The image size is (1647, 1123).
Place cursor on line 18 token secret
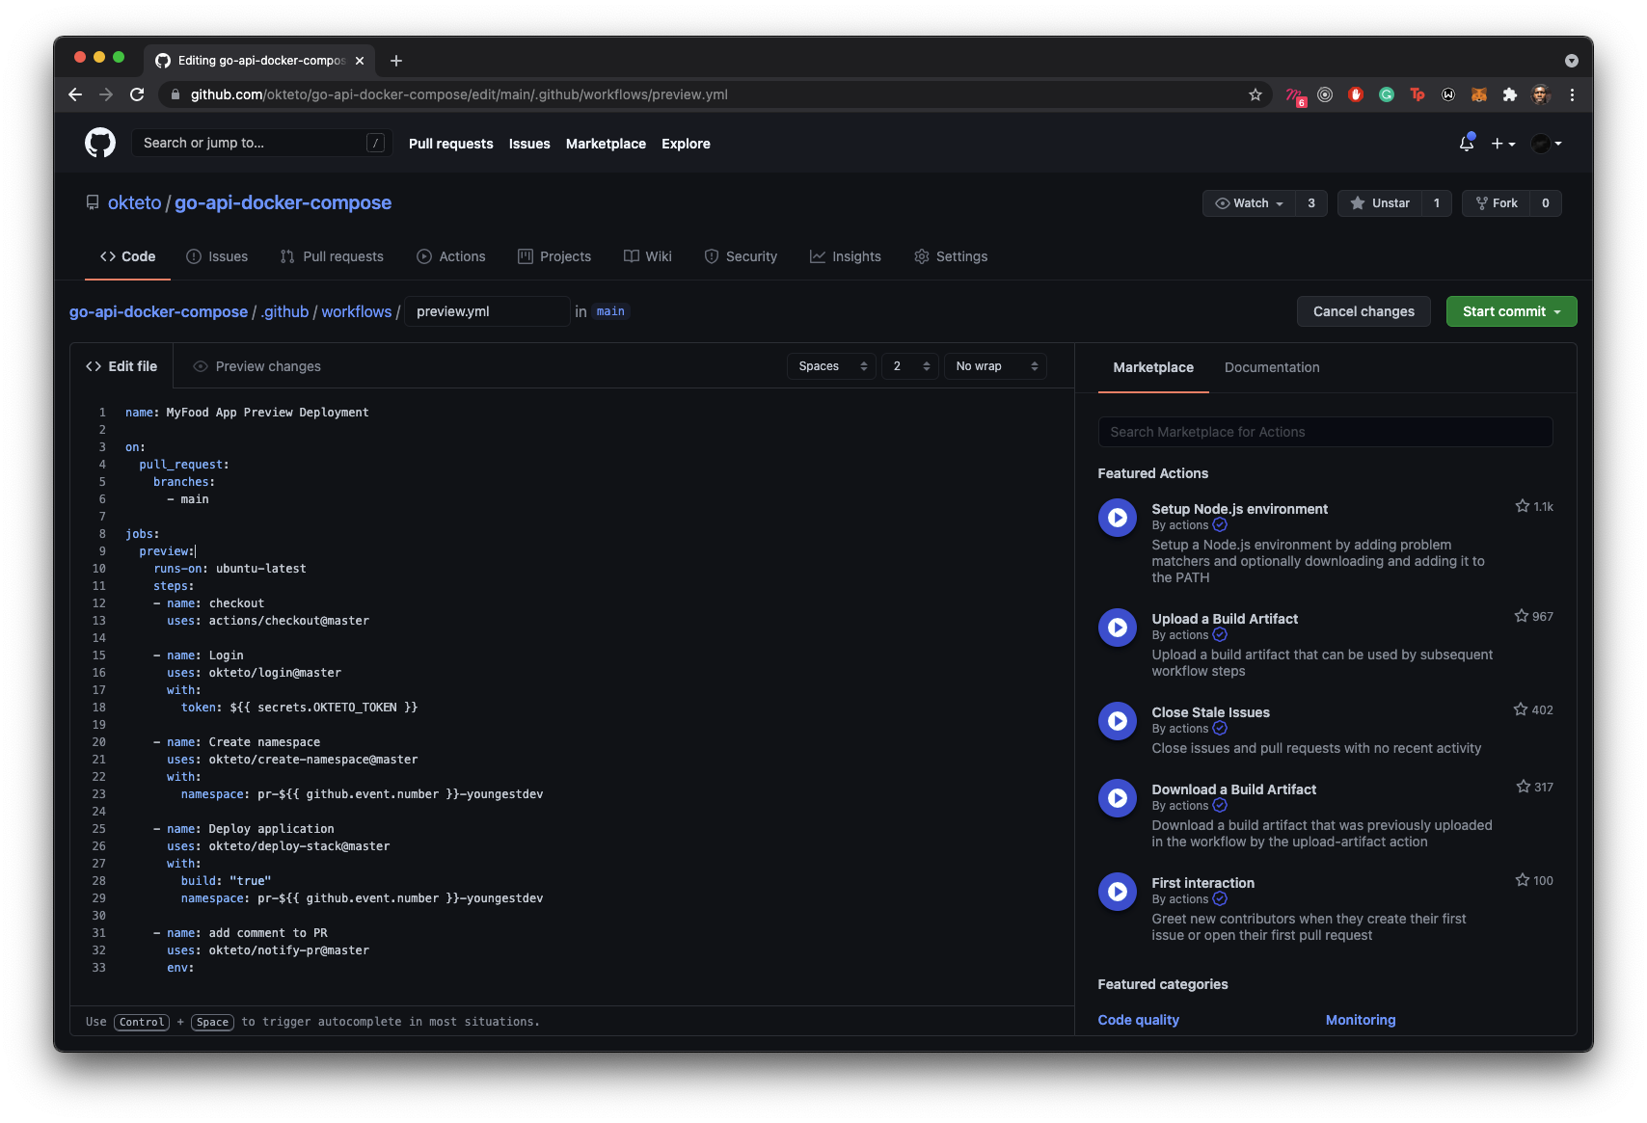tap(323, 708)
